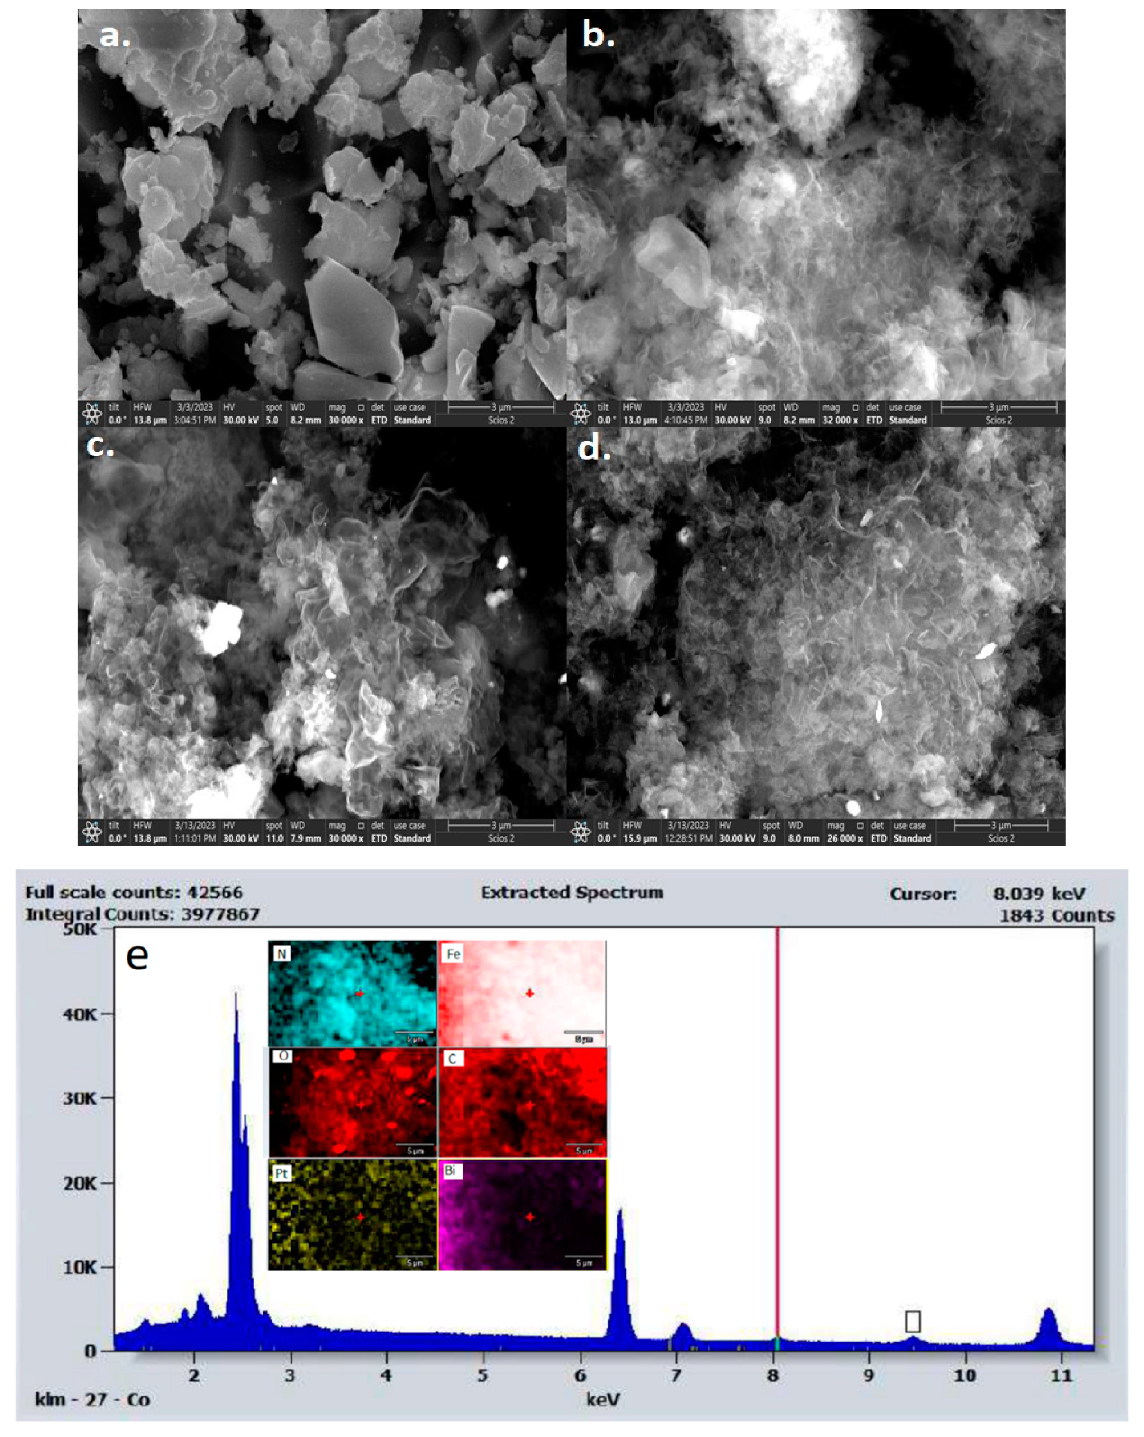This screenshot has height=1437, width=1144.
Task: Click the 'Full scale counts: 42566' text
Action: point(134,892)
